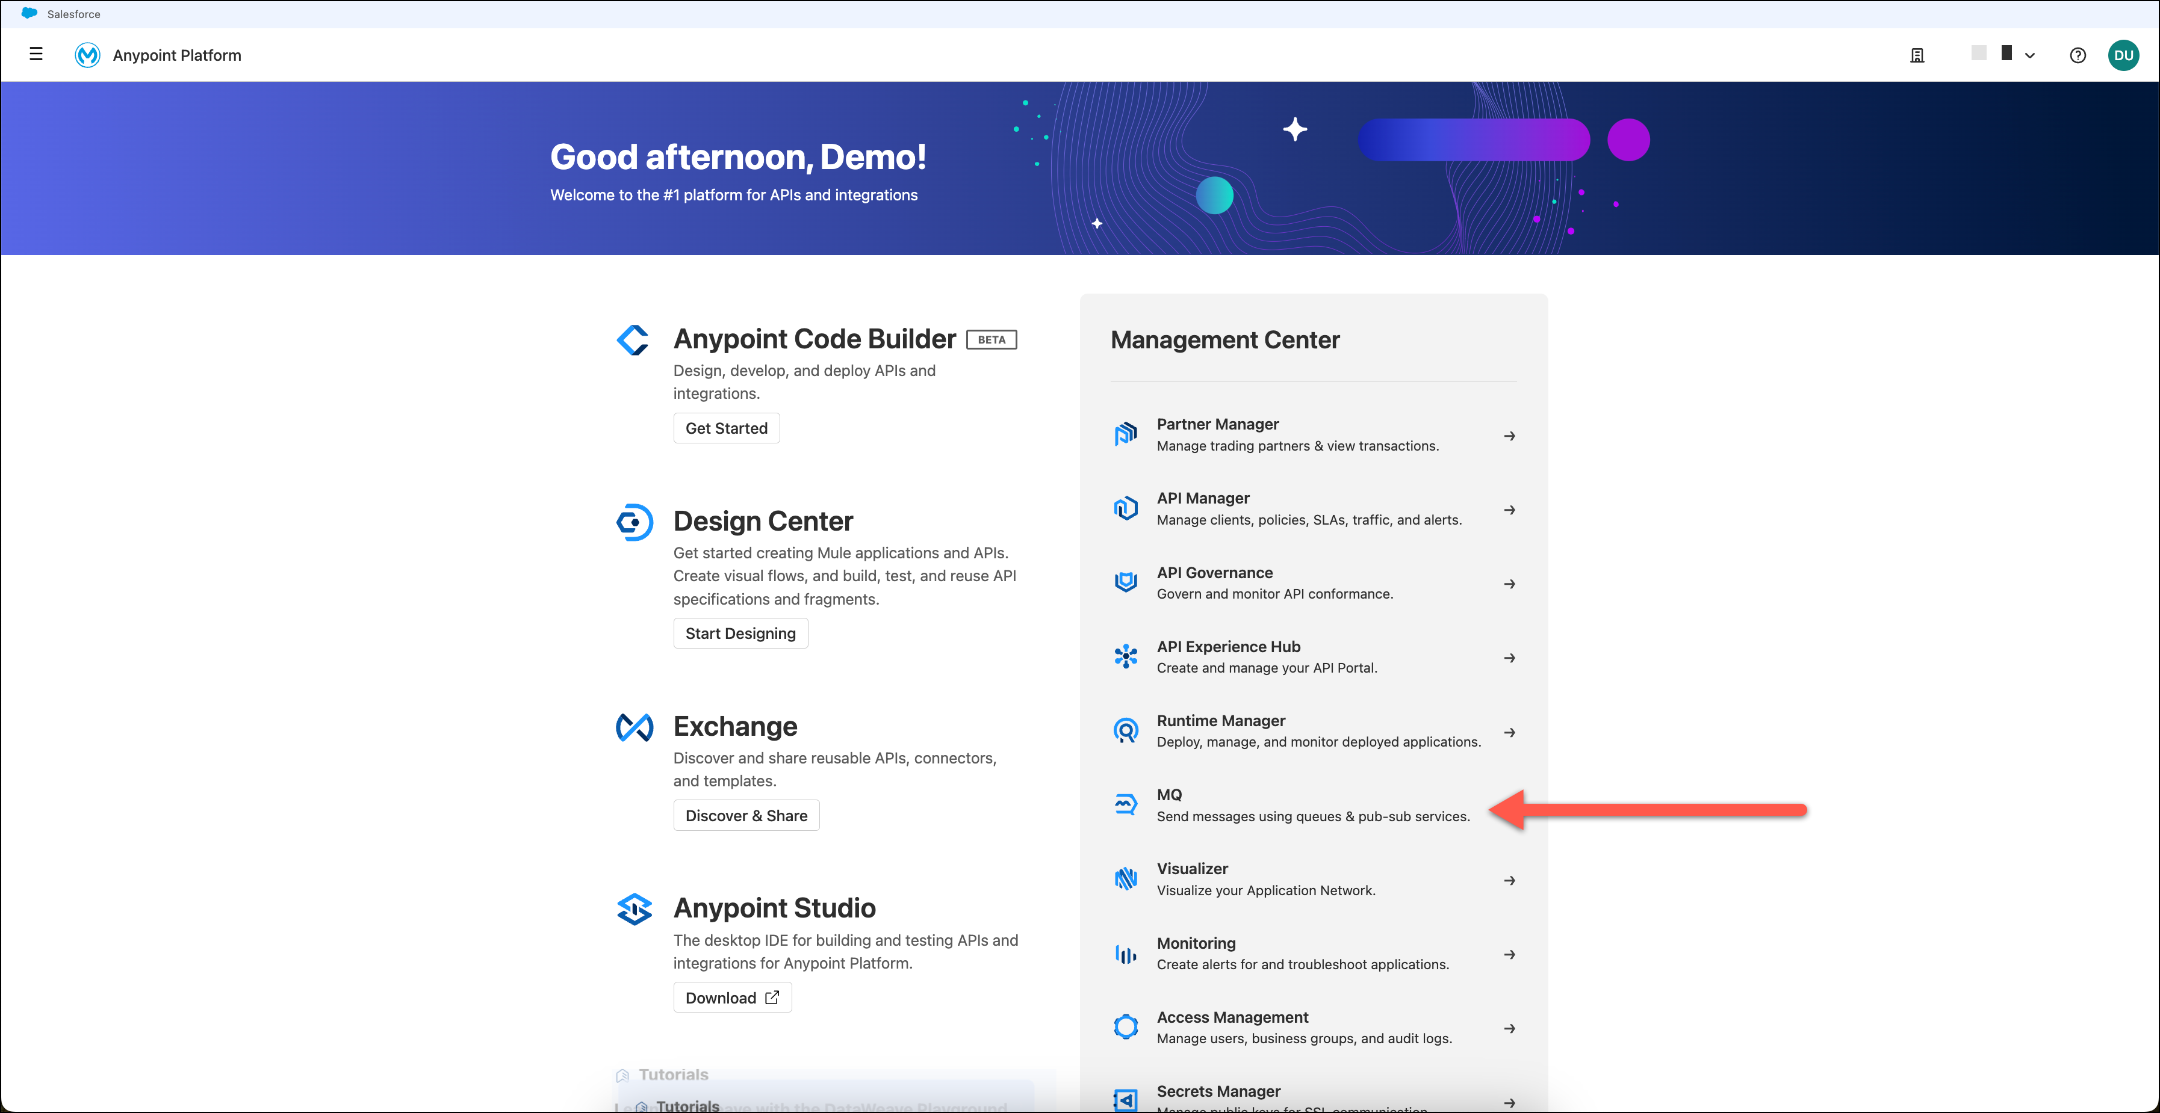
Task: Click the Design Center icon
Action: pos(635,522)
